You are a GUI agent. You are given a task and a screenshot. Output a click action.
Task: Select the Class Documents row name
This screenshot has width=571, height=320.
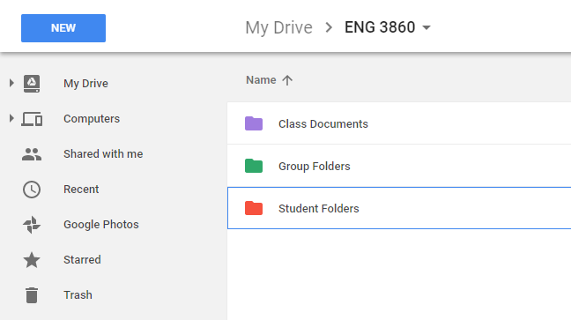pyautogui.click(x=323, y=124)
